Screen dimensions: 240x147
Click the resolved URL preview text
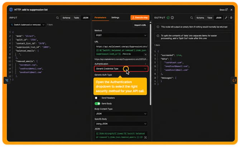[x=121, y=59]
